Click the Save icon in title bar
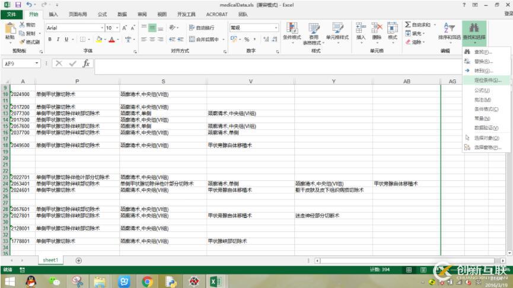The width and height of the screenshot is (513, 288). click(x=18, y=5)
